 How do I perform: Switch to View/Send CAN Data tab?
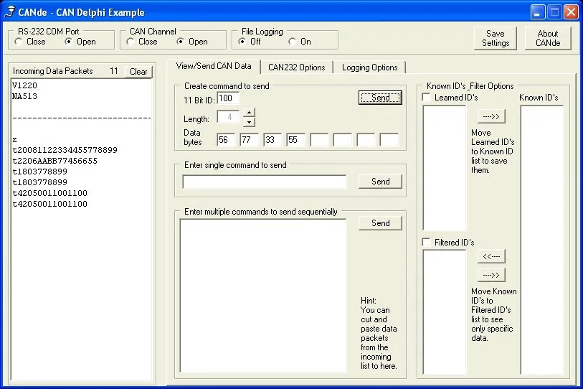click(214, 66)
